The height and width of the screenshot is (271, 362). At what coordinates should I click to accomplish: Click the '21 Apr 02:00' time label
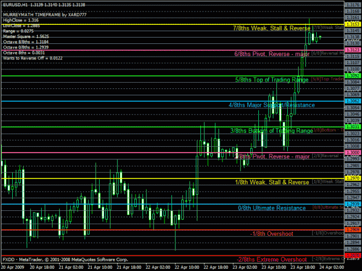[x=71, y=268]
